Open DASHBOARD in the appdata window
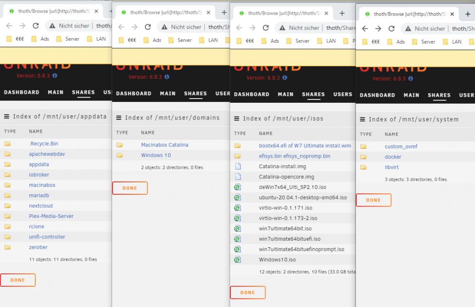This screenshot has width=475, height=307. point(21,92)
